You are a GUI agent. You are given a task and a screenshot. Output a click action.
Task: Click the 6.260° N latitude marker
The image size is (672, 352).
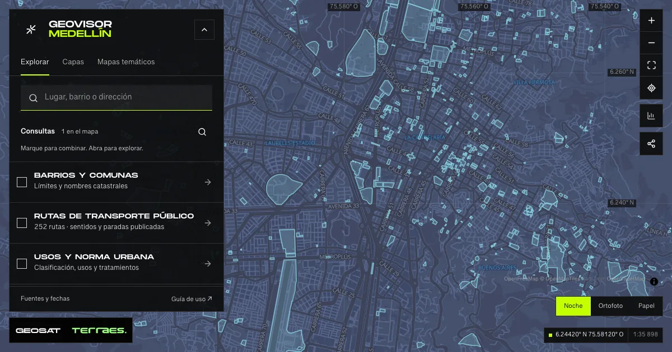(x=622, y=72)
